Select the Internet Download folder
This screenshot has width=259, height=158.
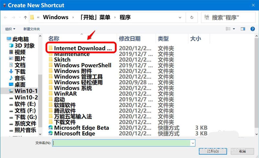[x=81, y=48]
